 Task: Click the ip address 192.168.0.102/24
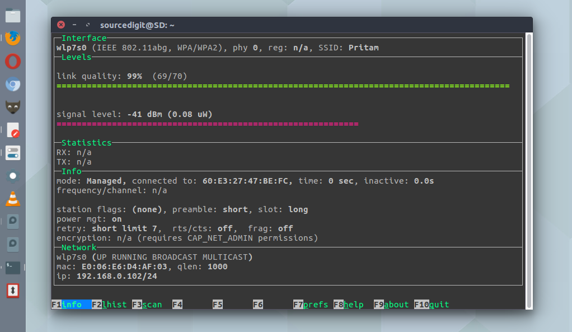coord(117,276)
